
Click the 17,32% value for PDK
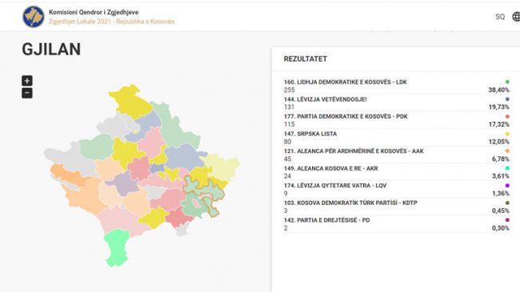pos(498,124)
